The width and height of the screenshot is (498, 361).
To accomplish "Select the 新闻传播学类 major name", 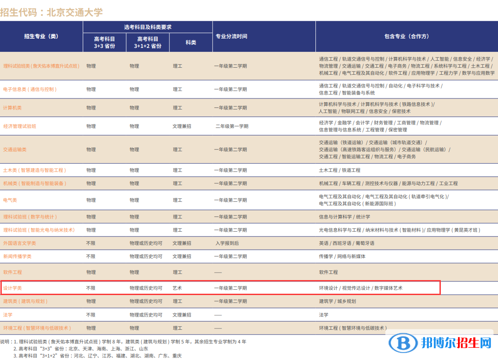I will click(17, 256).
